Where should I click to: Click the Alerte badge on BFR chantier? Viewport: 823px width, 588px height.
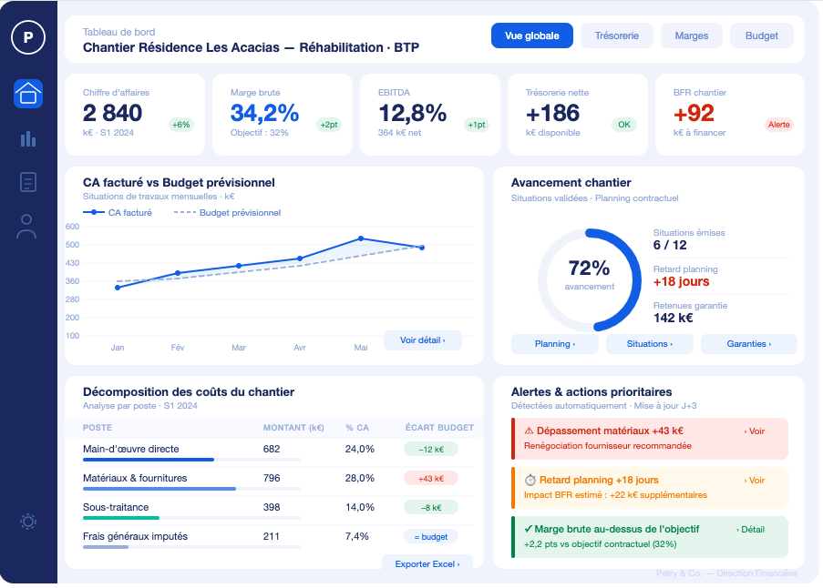pos(779,125)
